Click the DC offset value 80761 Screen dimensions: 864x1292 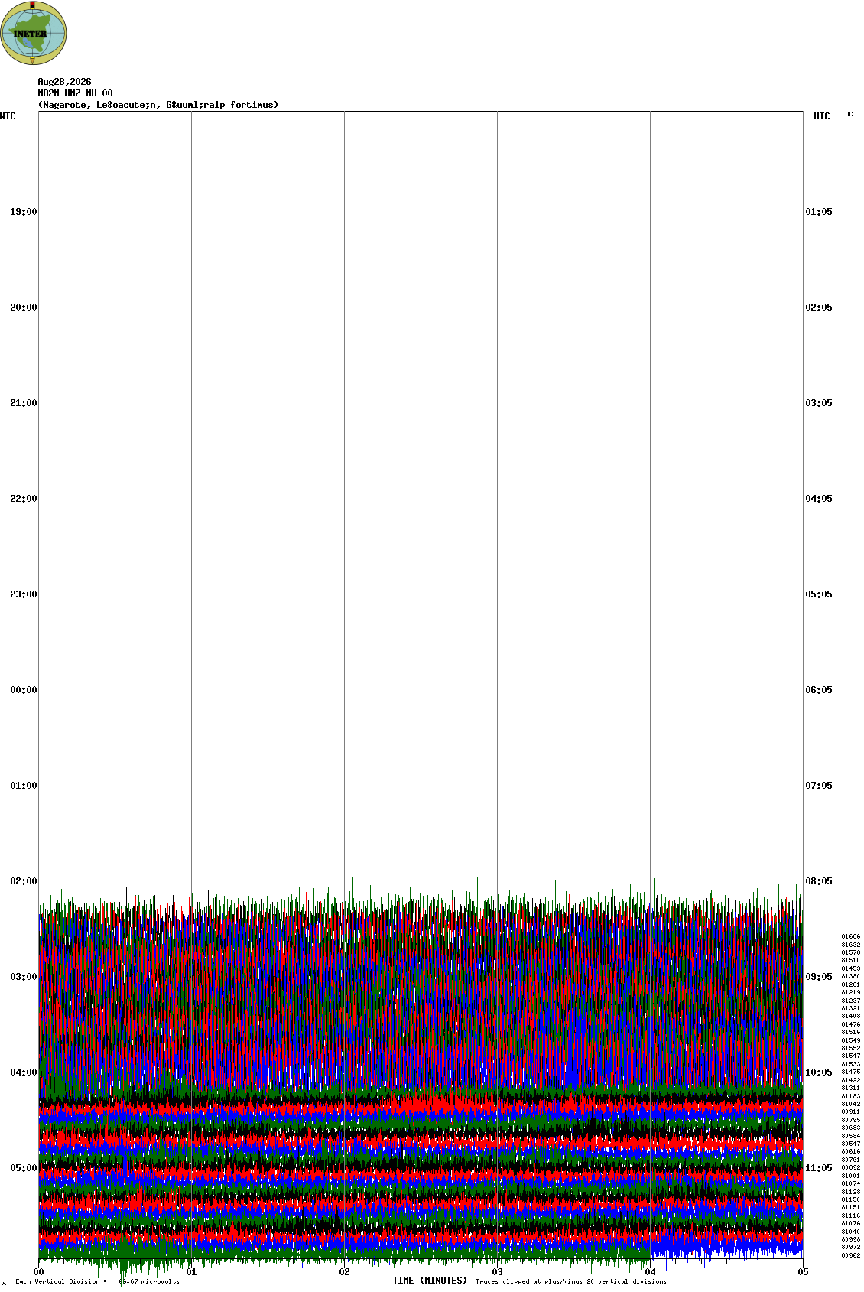[851, 1160]
